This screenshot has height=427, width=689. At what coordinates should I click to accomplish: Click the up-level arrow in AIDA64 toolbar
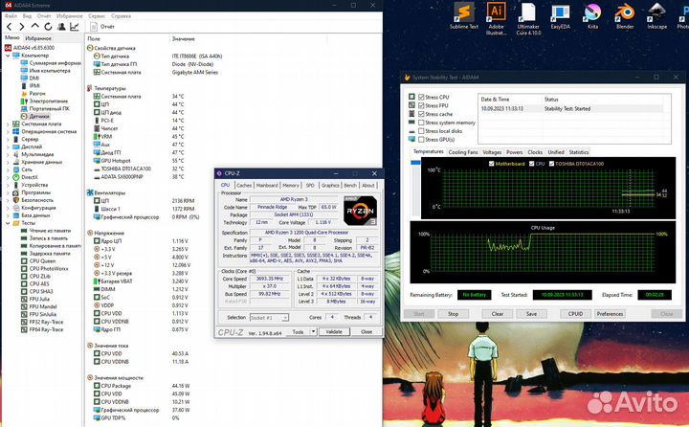(x=34, y=27)
